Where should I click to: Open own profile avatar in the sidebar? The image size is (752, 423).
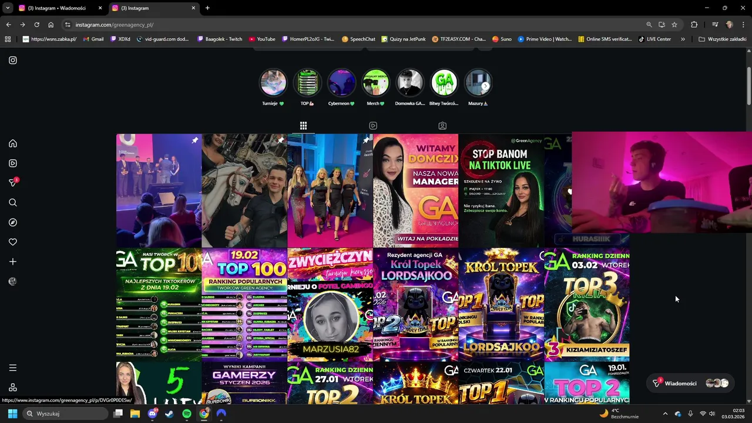coord(13,281)
